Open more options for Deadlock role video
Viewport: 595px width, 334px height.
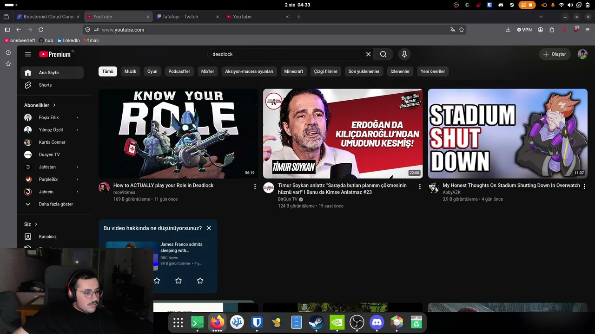click(x=255, y=186)
